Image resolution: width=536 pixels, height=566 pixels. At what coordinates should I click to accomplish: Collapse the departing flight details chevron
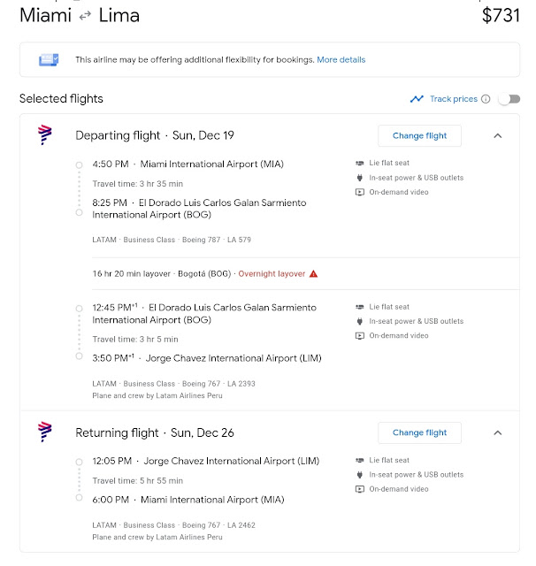[x=498, y=135]
